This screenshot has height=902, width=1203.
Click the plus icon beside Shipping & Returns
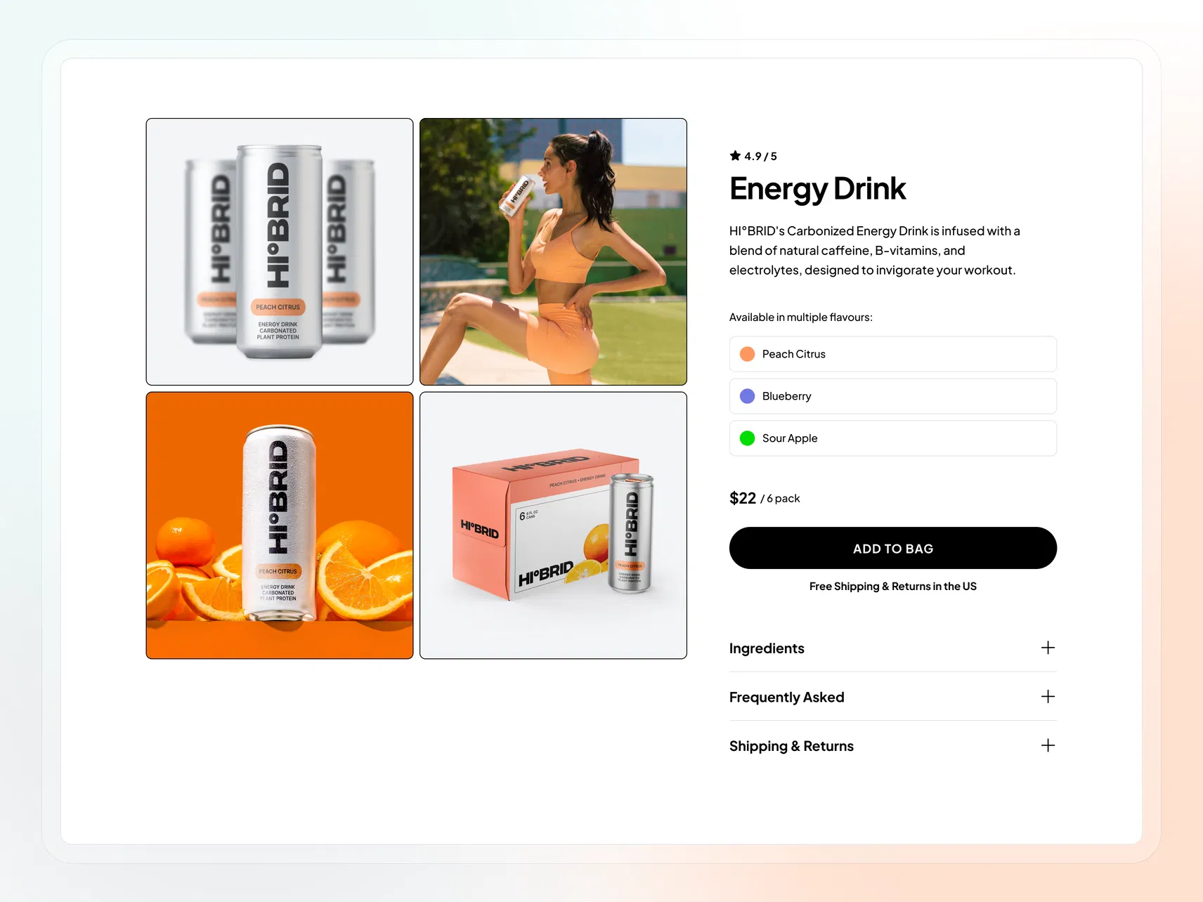(x=1048, y=745)
